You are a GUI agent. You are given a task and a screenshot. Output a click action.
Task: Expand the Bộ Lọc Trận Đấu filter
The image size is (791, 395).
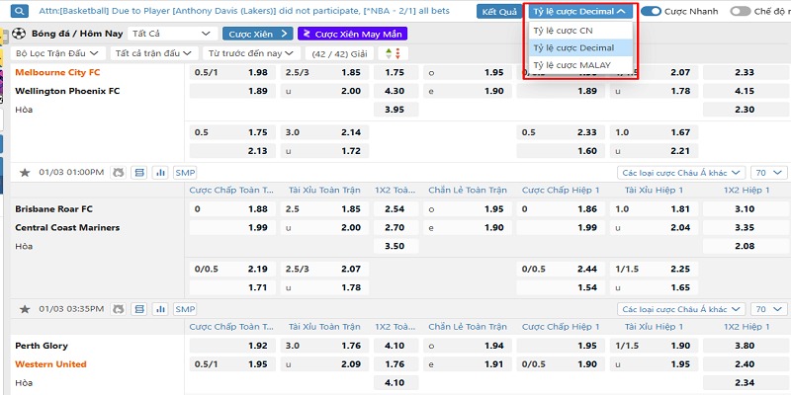coord(58,53)
